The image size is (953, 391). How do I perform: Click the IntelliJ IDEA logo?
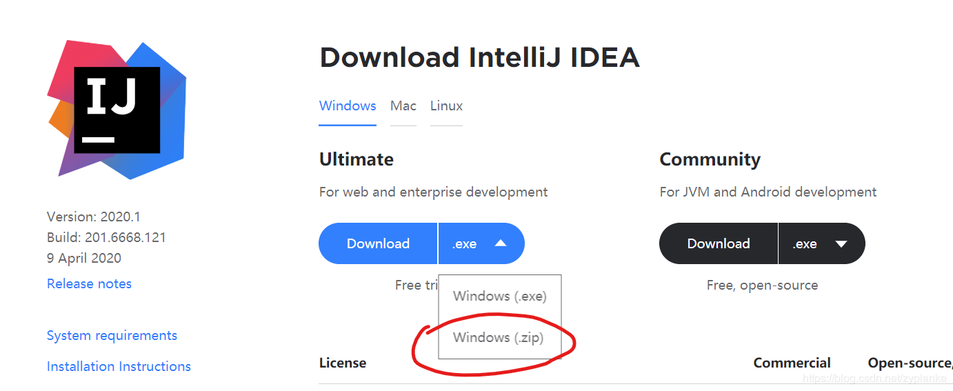[117, 110]
